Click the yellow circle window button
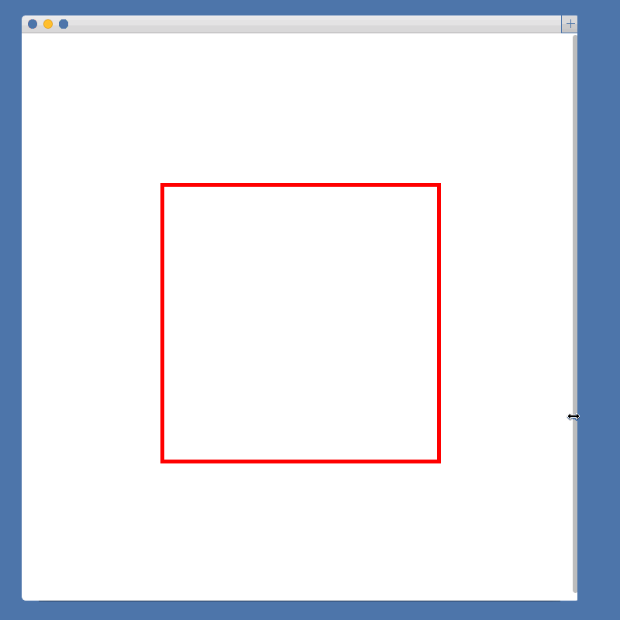Viewport: 620px width, 620px height. pyautogui.click(x=48, y=24)
